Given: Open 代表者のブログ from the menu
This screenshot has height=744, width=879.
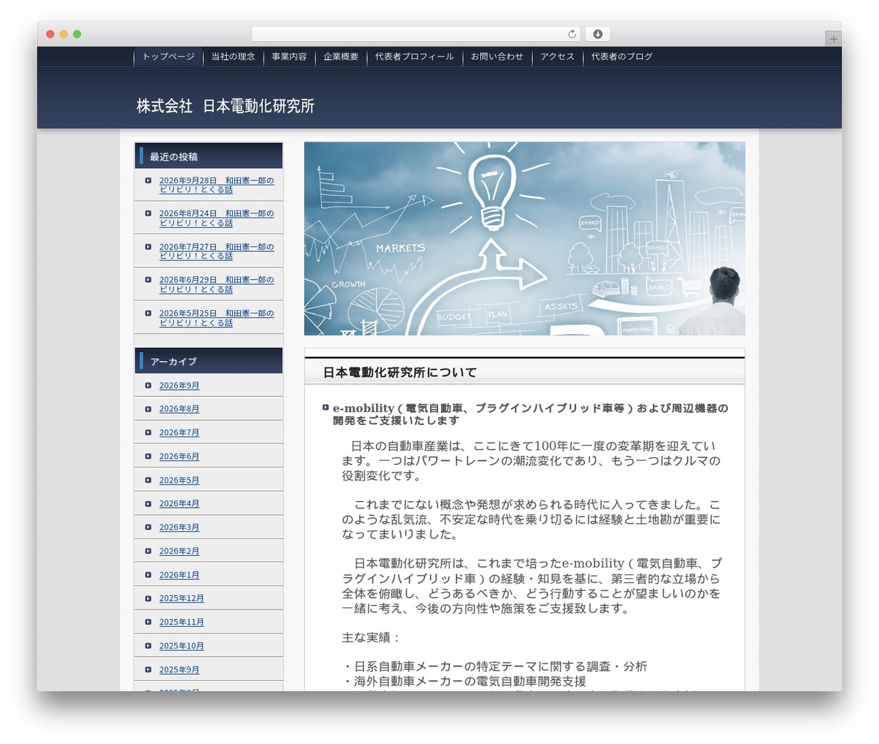Looking at the screenshot, I should tap(622, 57).
